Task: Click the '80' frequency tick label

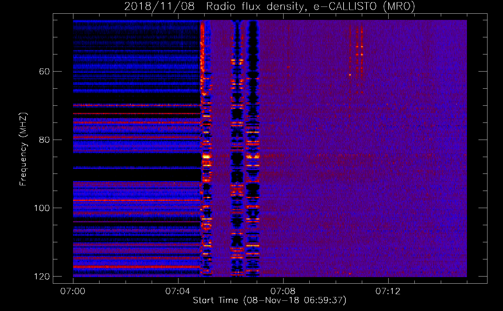Action: (44, 140)
